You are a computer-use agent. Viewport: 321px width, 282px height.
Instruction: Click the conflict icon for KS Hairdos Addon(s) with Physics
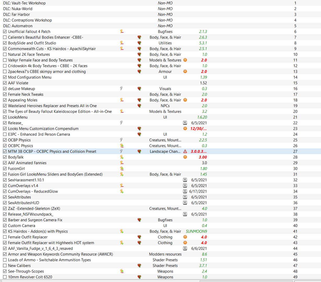pos(122,231)
